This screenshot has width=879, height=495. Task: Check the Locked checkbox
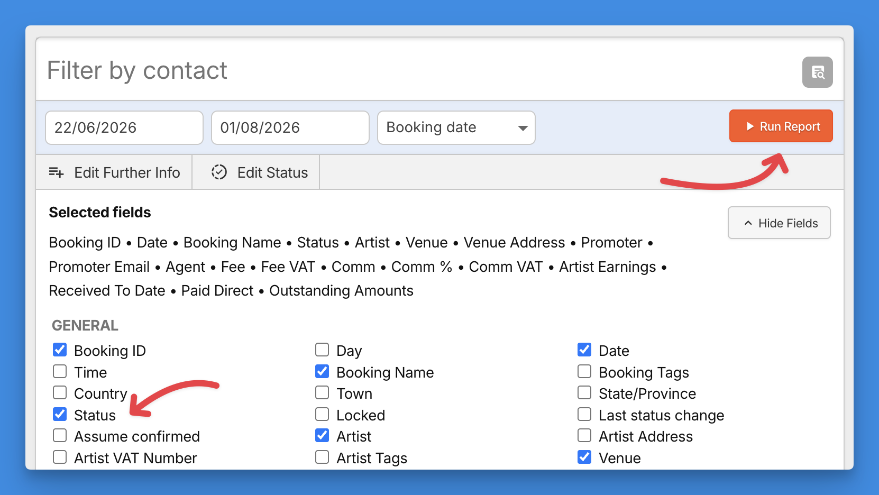coord(322,414)
